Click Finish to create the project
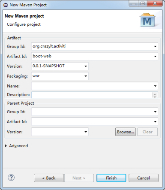 111,178
